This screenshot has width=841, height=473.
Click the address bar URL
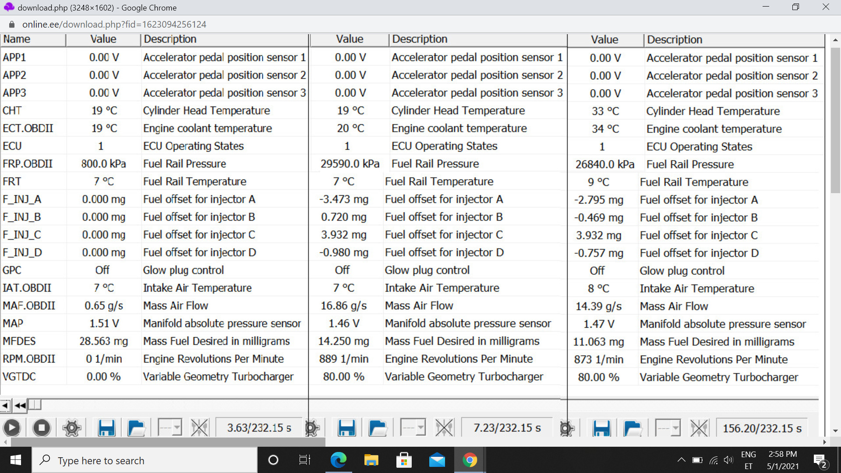click(114, 25)
